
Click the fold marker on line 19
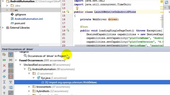tap(73, 31)
